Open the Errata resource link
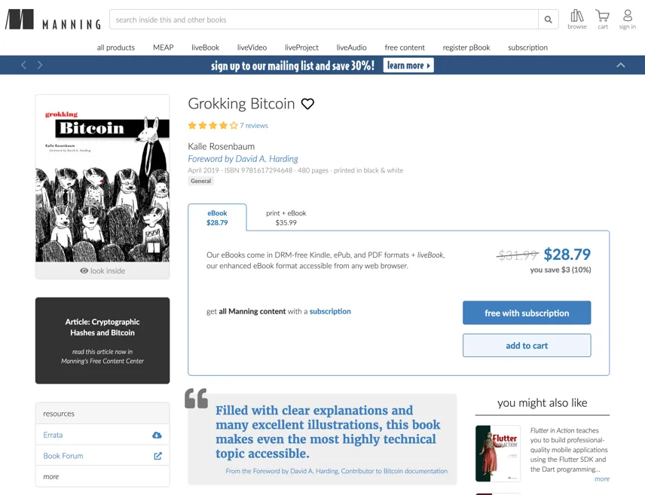This screenshot has width=645, height=495. [x=53, y=435]
